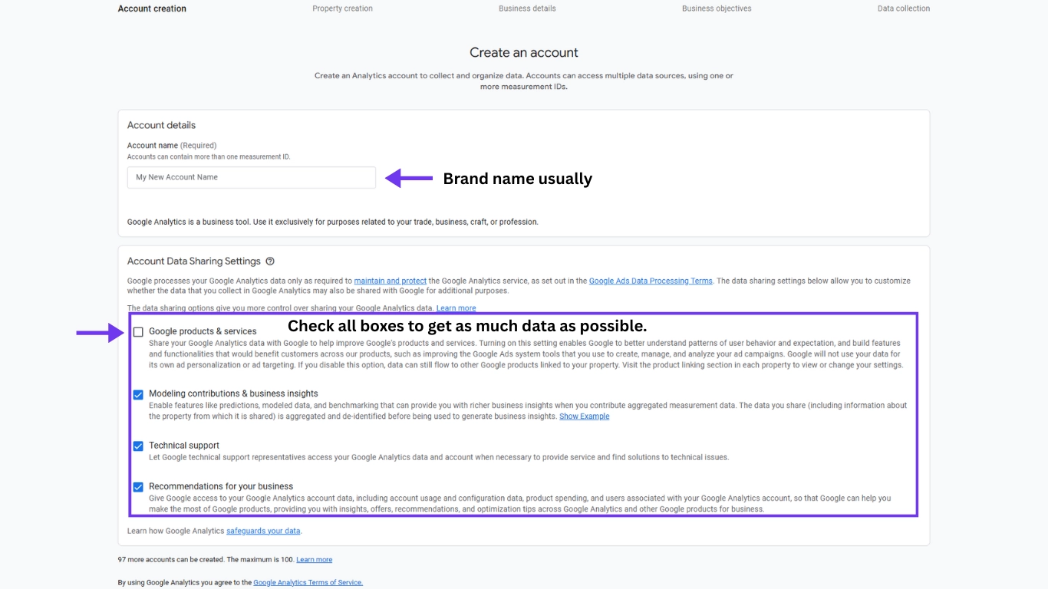Image resolution: width=1048 pixels, height=589 pixels.
Task: Select the Business objectives step
Action: click(716, 8)
